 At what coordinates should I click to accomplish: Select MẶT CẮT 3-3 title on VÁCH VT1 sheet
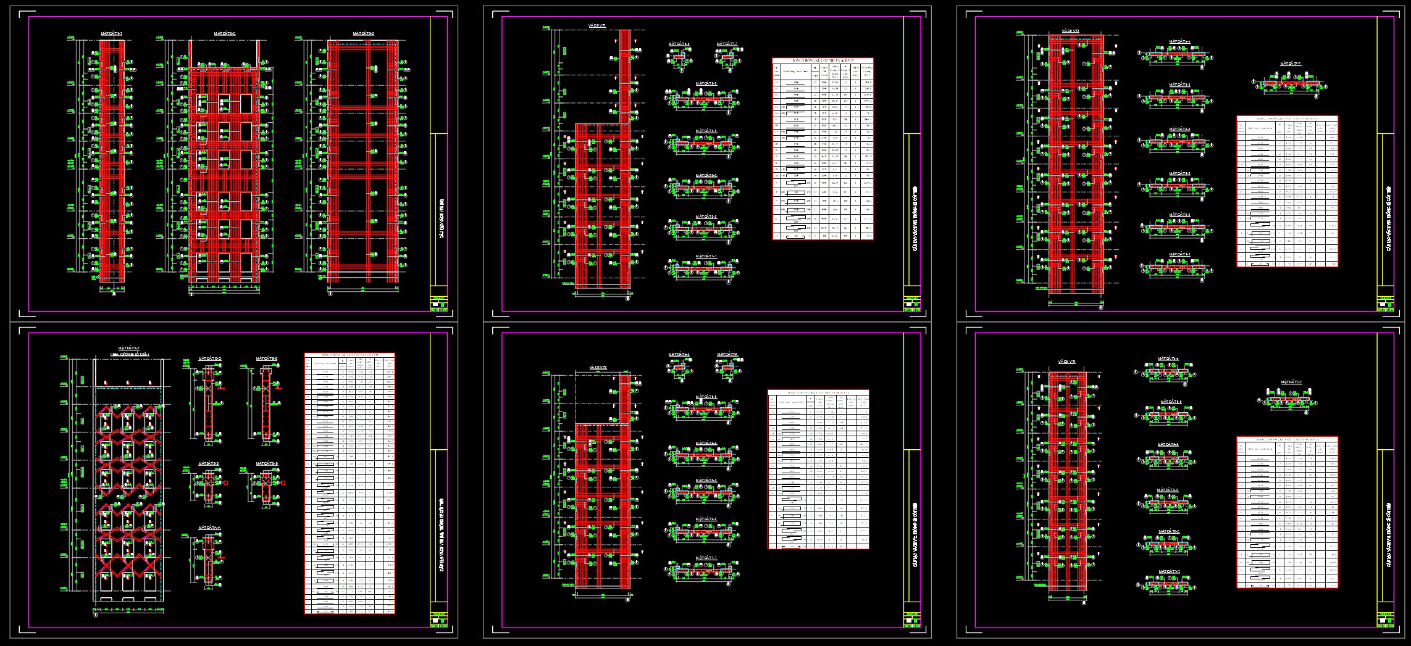click(x=706, y=175)
